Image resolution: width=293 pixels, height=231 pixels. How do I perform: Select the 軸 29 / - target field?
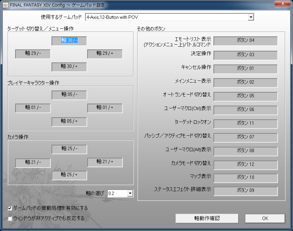[33, 54]
